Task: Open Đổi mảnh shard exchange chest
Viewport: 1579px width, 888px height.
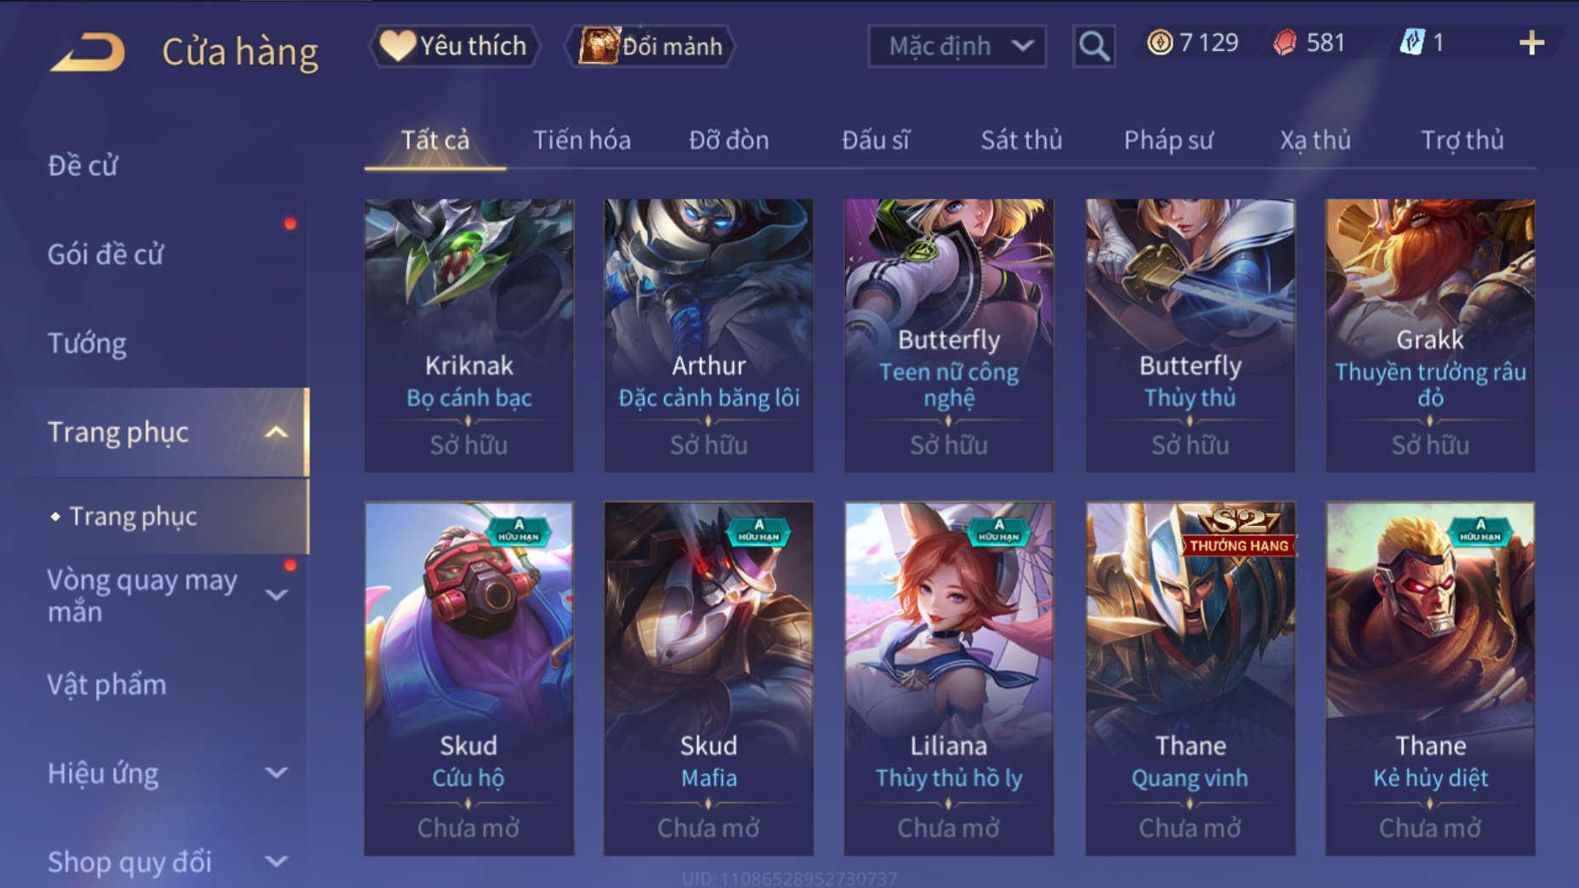Action: 650,46
